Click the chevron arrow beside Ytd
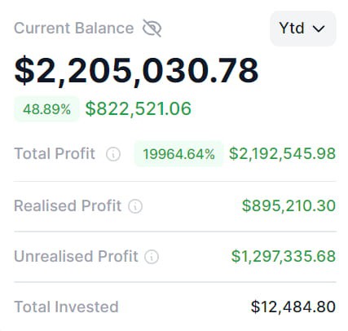348x331 pixels. coord(319,29)
